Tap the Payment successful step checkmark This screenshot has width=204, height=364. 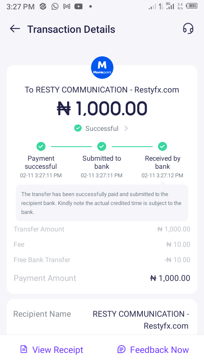pos(41,146)
